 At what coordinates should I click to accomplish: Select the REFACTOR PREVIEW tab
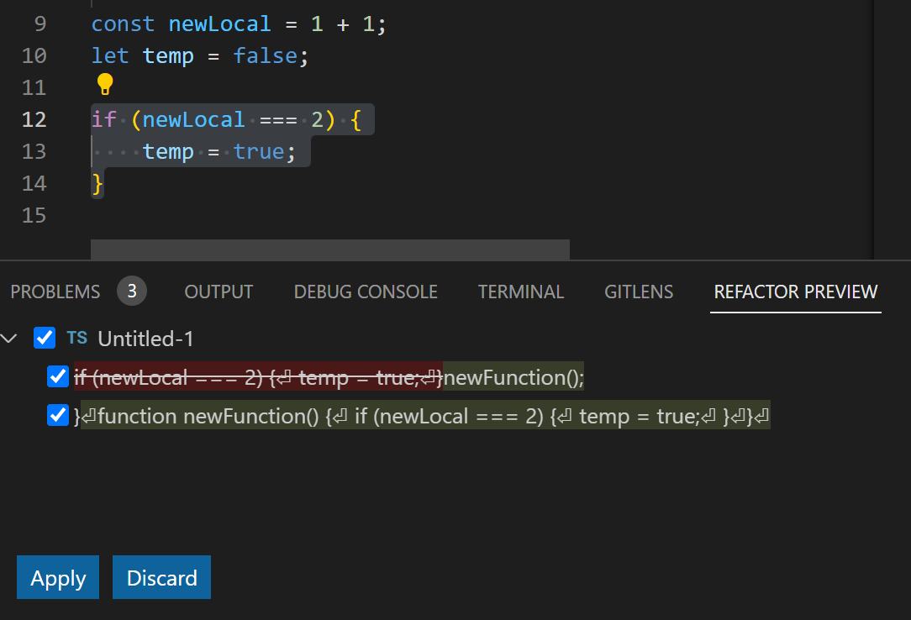click(795, 292)
